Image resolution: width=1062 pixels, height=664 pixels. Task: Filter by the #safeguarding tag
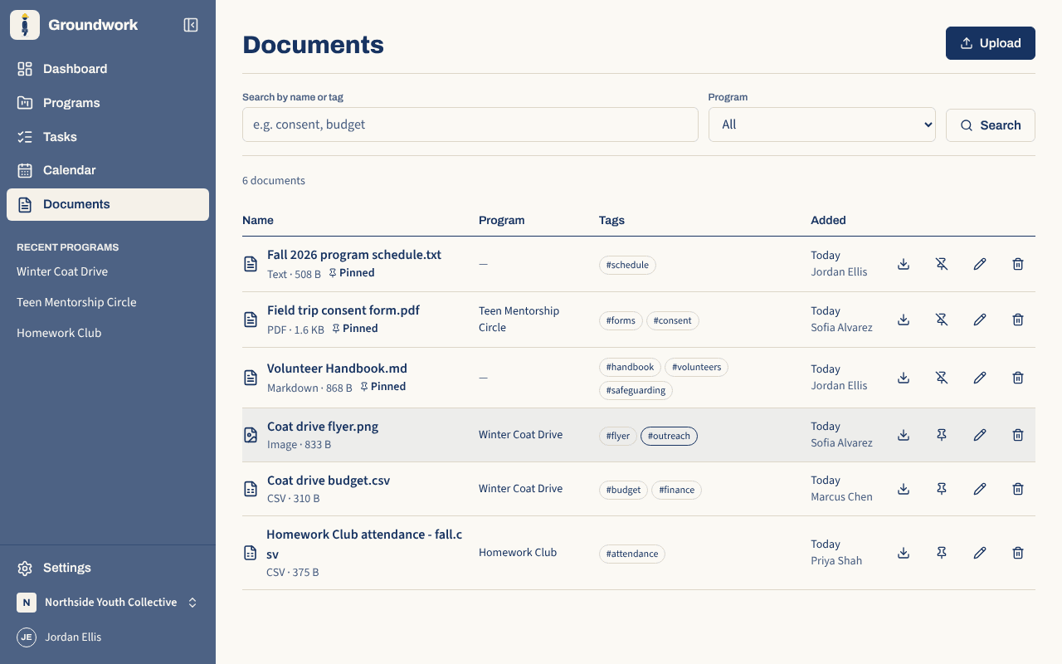pos(636,390)
